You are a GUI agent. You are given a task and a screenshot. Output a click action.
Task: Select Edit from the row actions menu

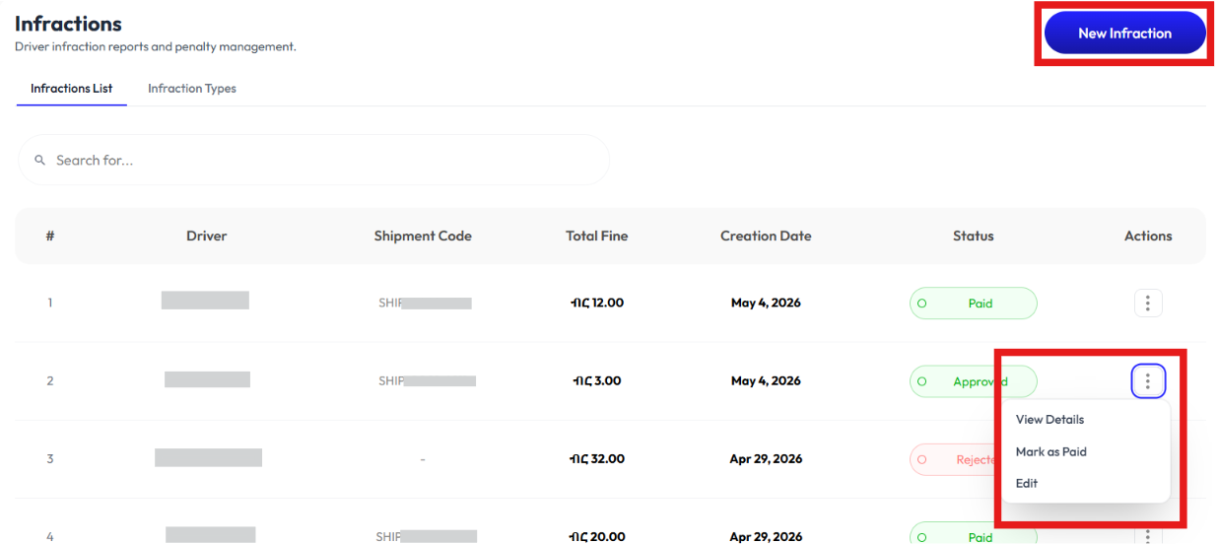[x=1027, y=483]
